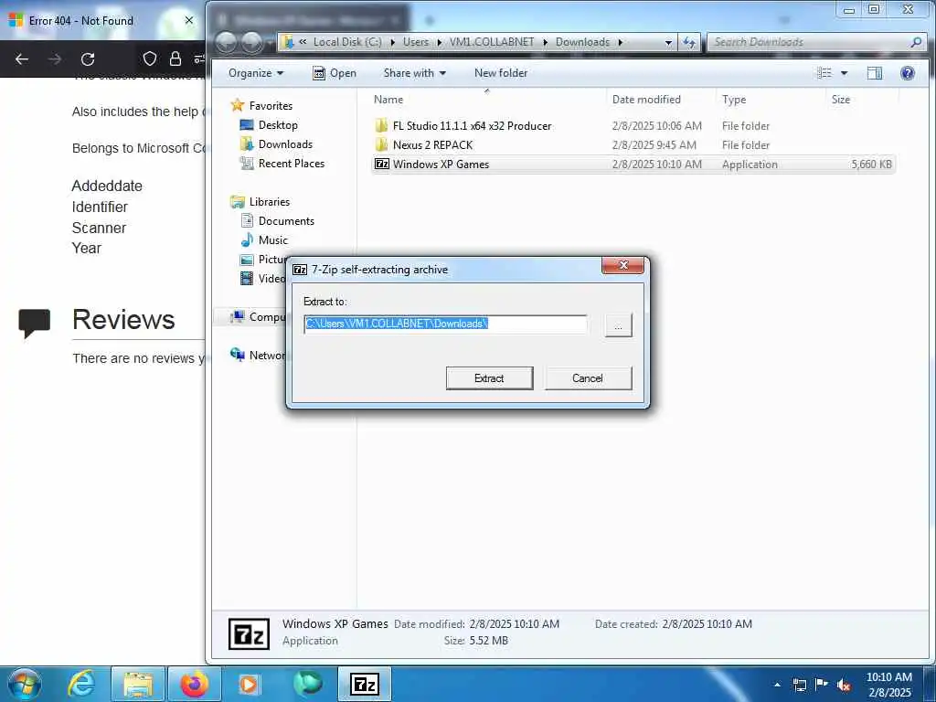The height and width of the screenshot is (702, 936).
Task: Click Local Disk (C:) in address bar
Action: (x=347, y=42)
